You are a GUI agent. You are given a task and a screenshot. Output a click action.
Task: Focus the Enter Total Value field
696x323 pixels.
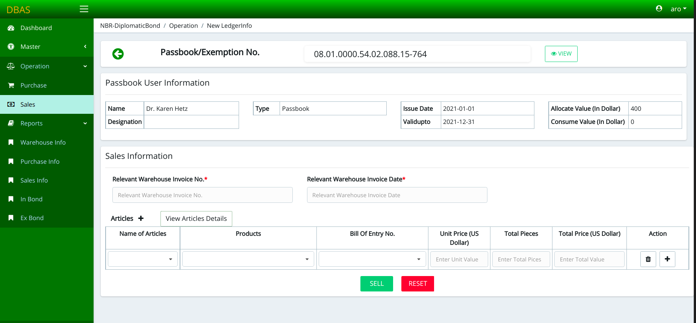click(589, 259)
